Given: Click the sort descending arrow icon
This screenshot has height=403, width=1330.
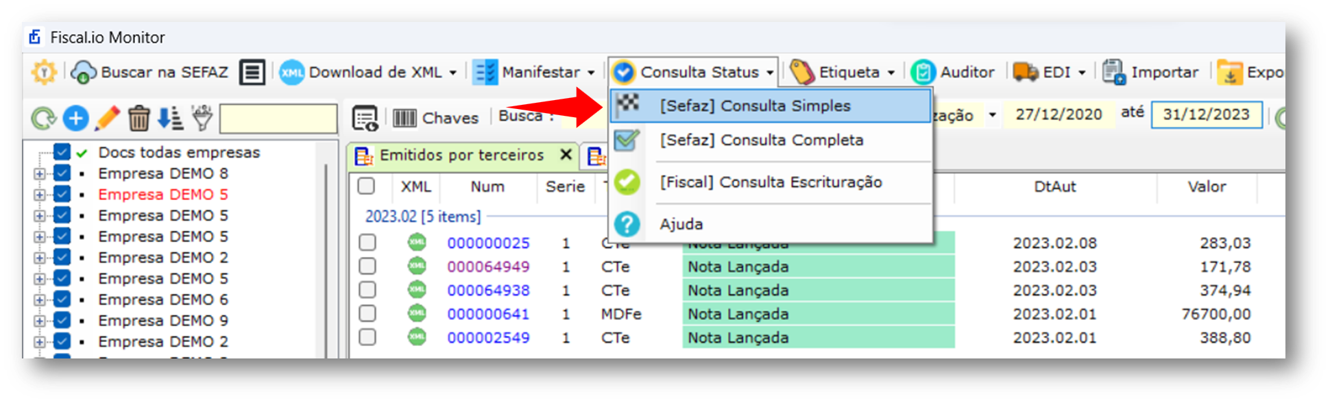Looking at the screenshot, I should (x=169, y=118).
